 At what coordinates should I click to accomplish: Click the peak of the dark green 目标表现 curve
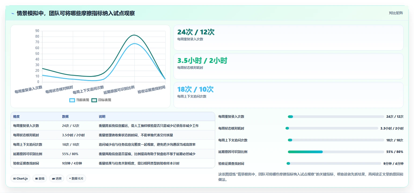[x=134, y=35]
